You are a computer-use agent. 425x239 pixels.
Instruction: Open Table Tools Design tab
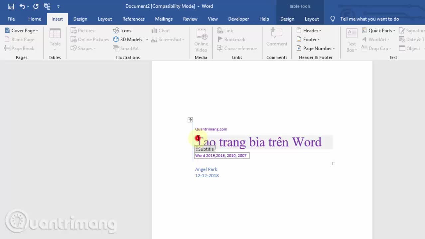[287, 19]
